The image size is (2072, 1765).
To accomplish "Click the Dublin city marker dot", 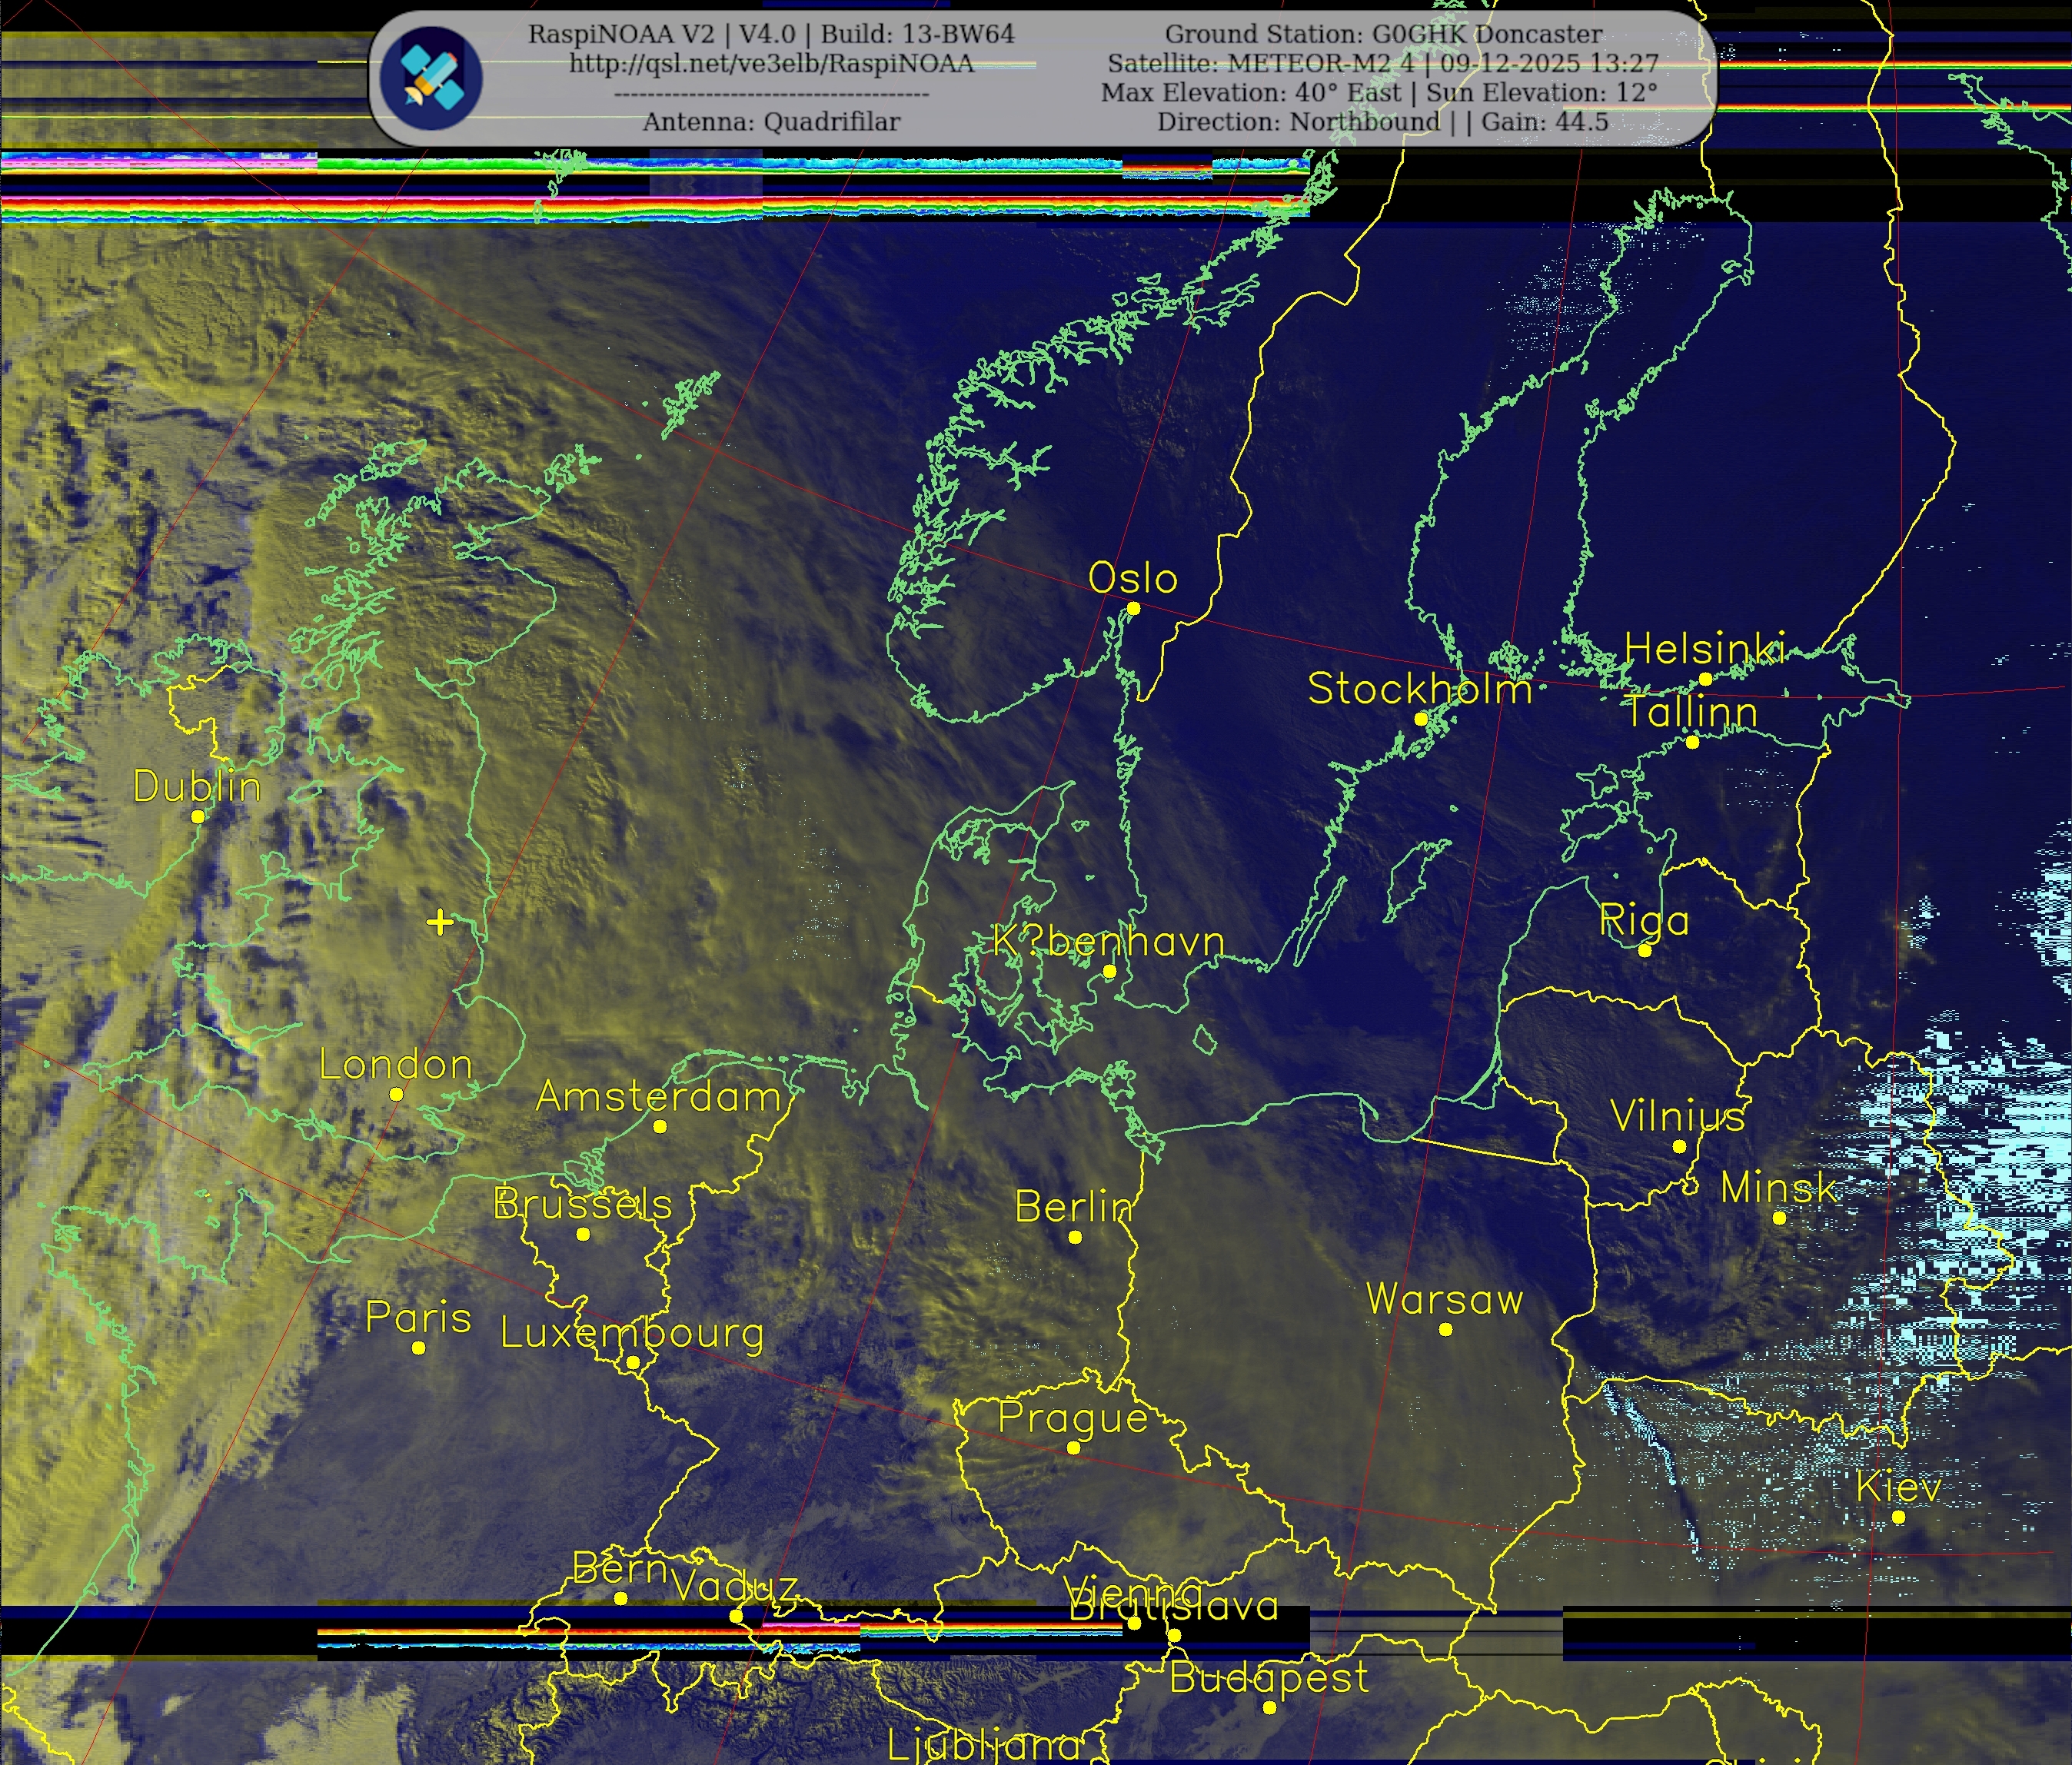I will [198, 816].
